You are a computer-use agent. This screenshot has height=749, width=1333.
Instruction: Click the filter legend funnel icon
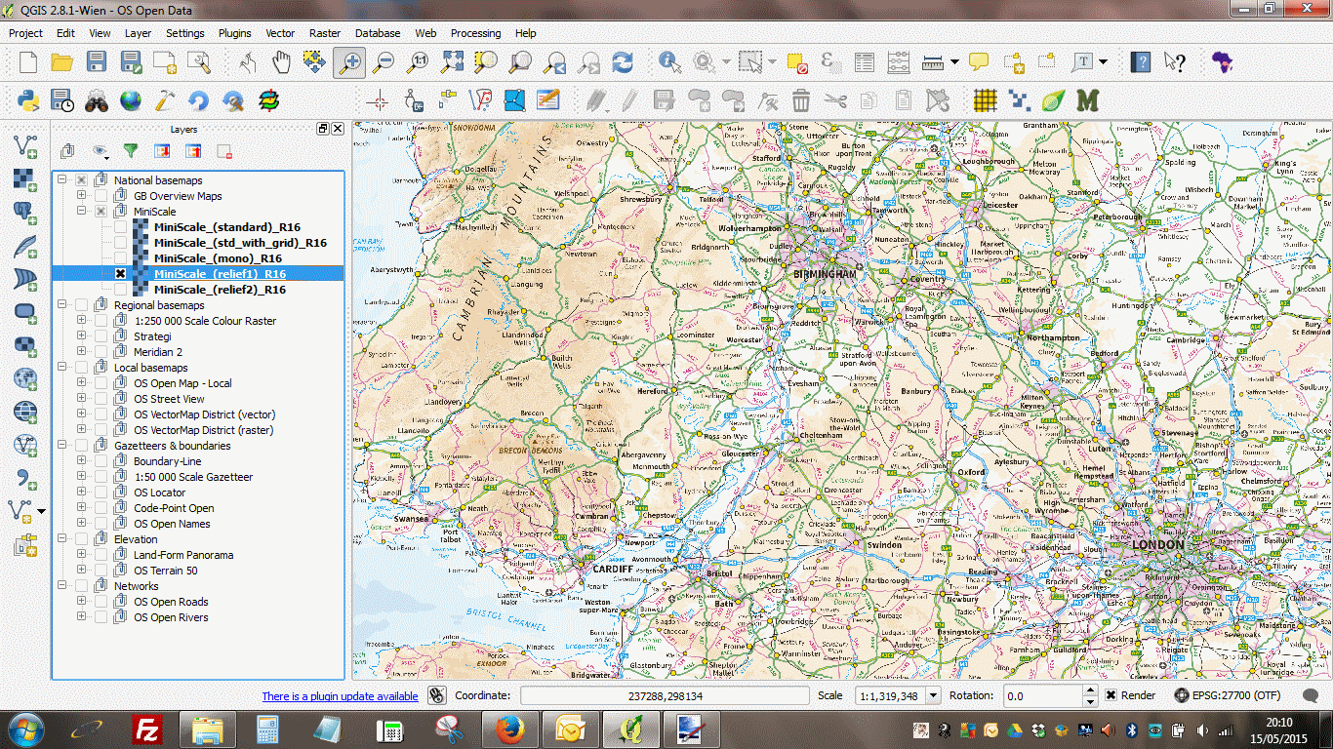[130, 151]
